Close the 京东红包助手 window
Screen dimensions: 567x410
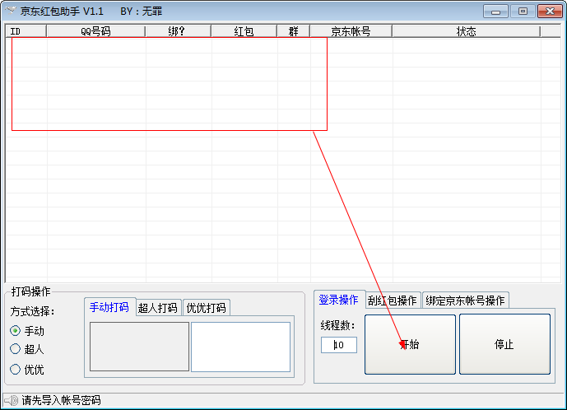point(550,12)
